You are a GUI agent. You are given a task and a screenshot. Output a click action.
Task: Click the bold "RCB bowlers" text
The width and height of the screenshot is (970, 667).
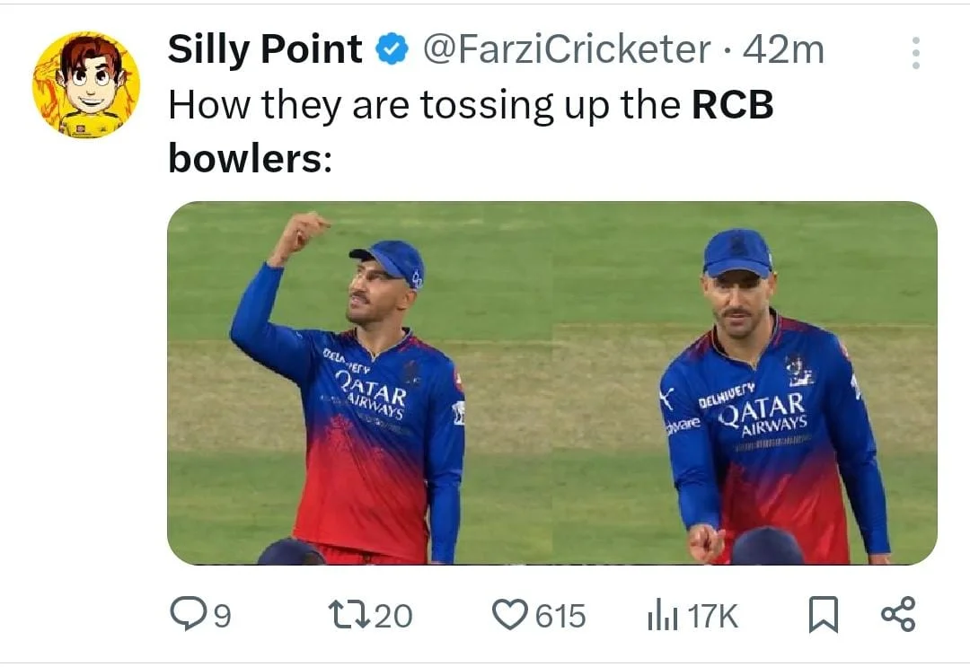coord(732,105)
